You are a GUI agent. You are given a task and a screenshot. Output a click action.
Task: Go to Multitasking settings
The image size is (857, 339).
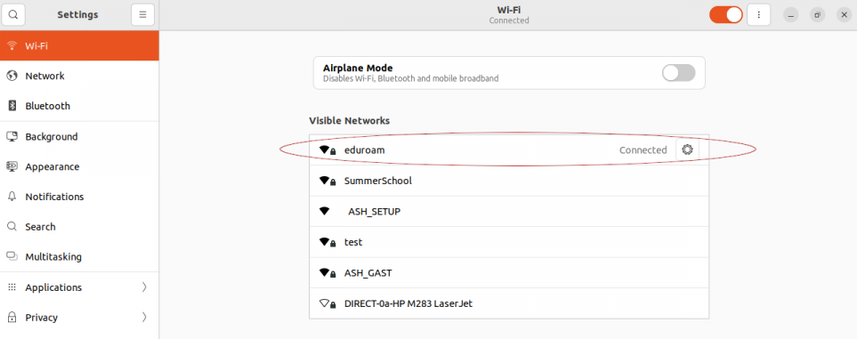[x=79, y=257]
